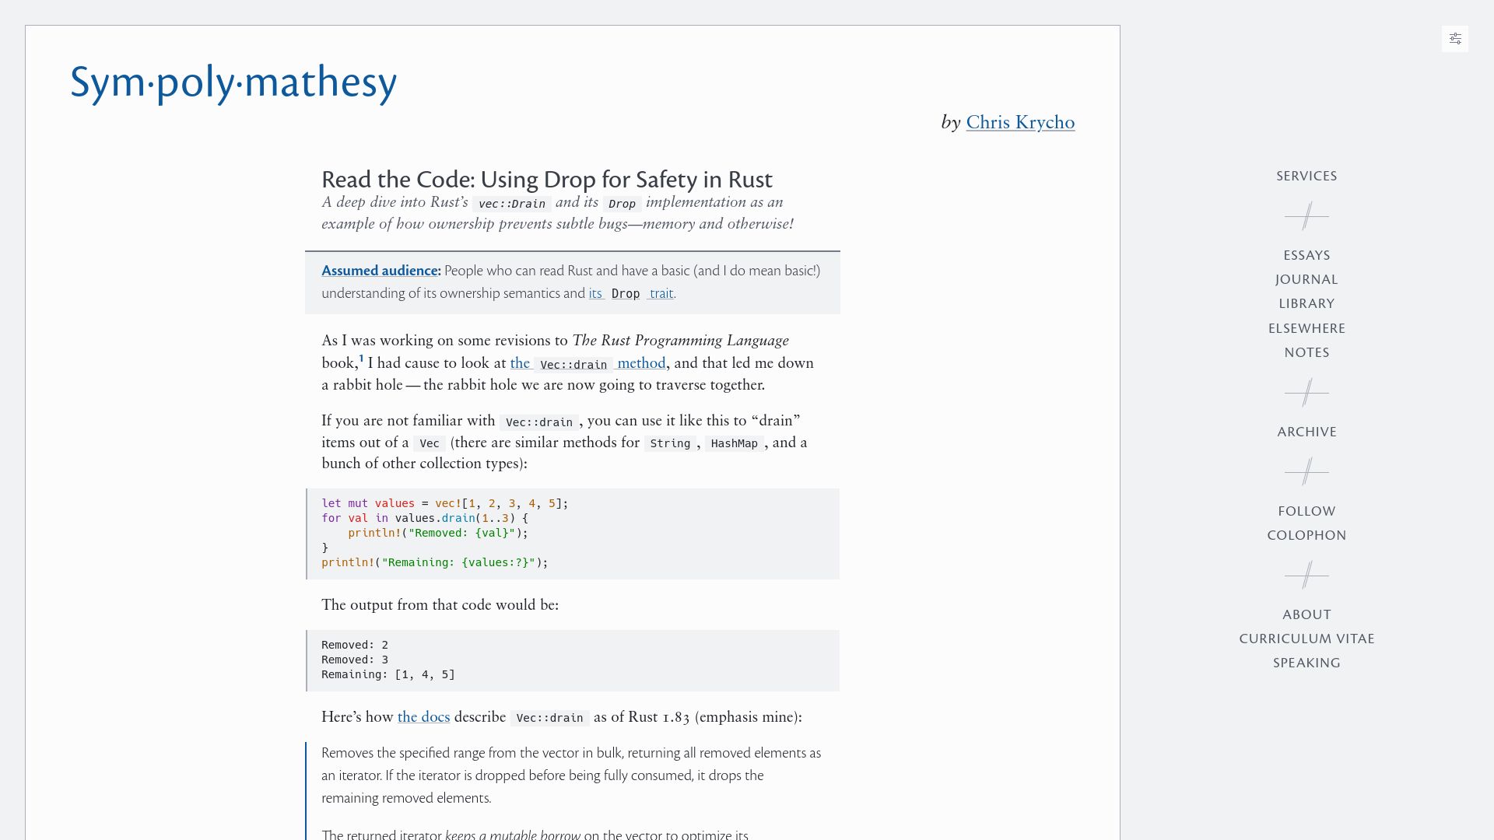The image size is (1494, 840).
Task: Open the Follow page
Action: click(1306, 511)
